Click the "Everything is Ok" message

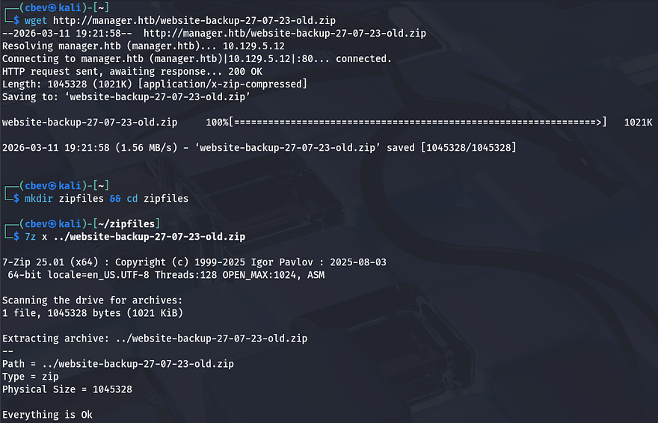point(48,415)
